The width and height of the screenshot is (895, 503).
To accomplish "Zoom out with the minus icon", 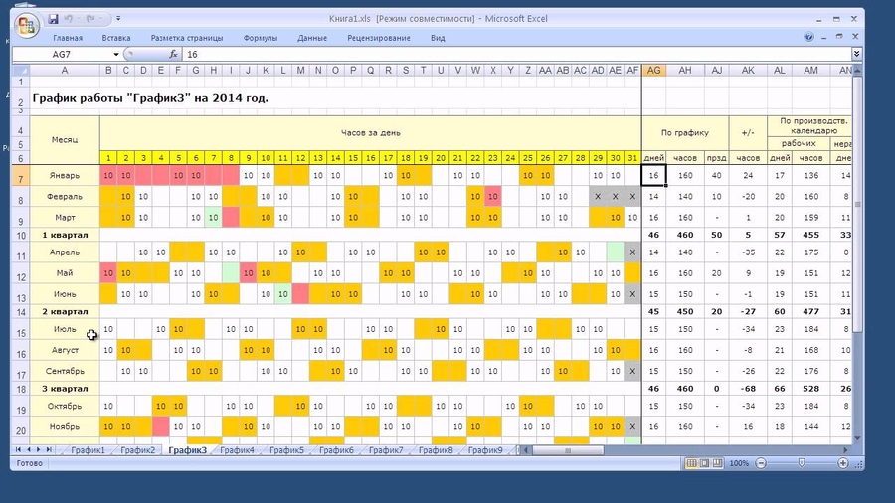I will 759,464.
